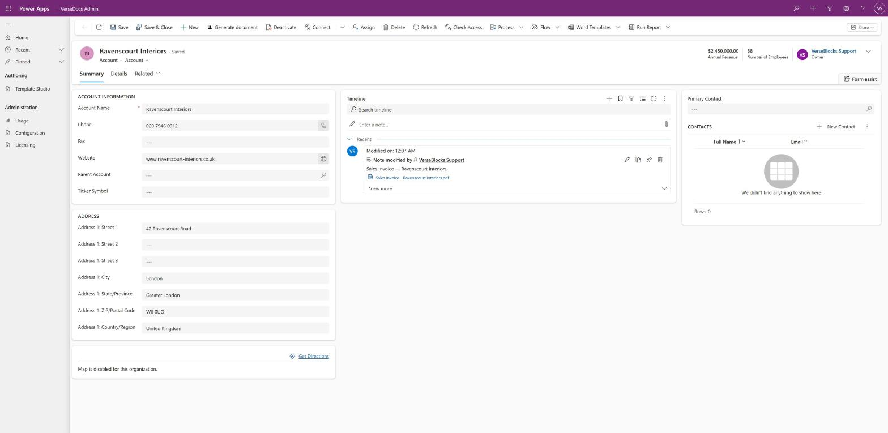Open Licensing under Administration

25,145
